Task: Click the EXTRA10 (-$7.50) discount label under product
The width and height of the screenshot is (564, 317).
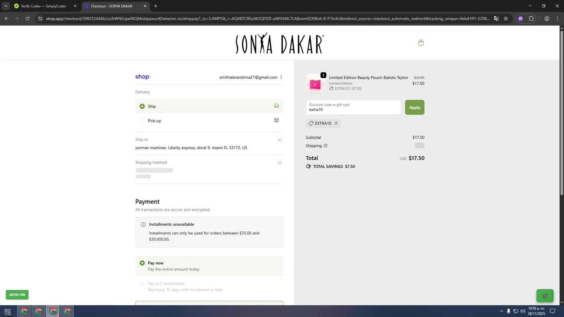Action: [345, 89]
